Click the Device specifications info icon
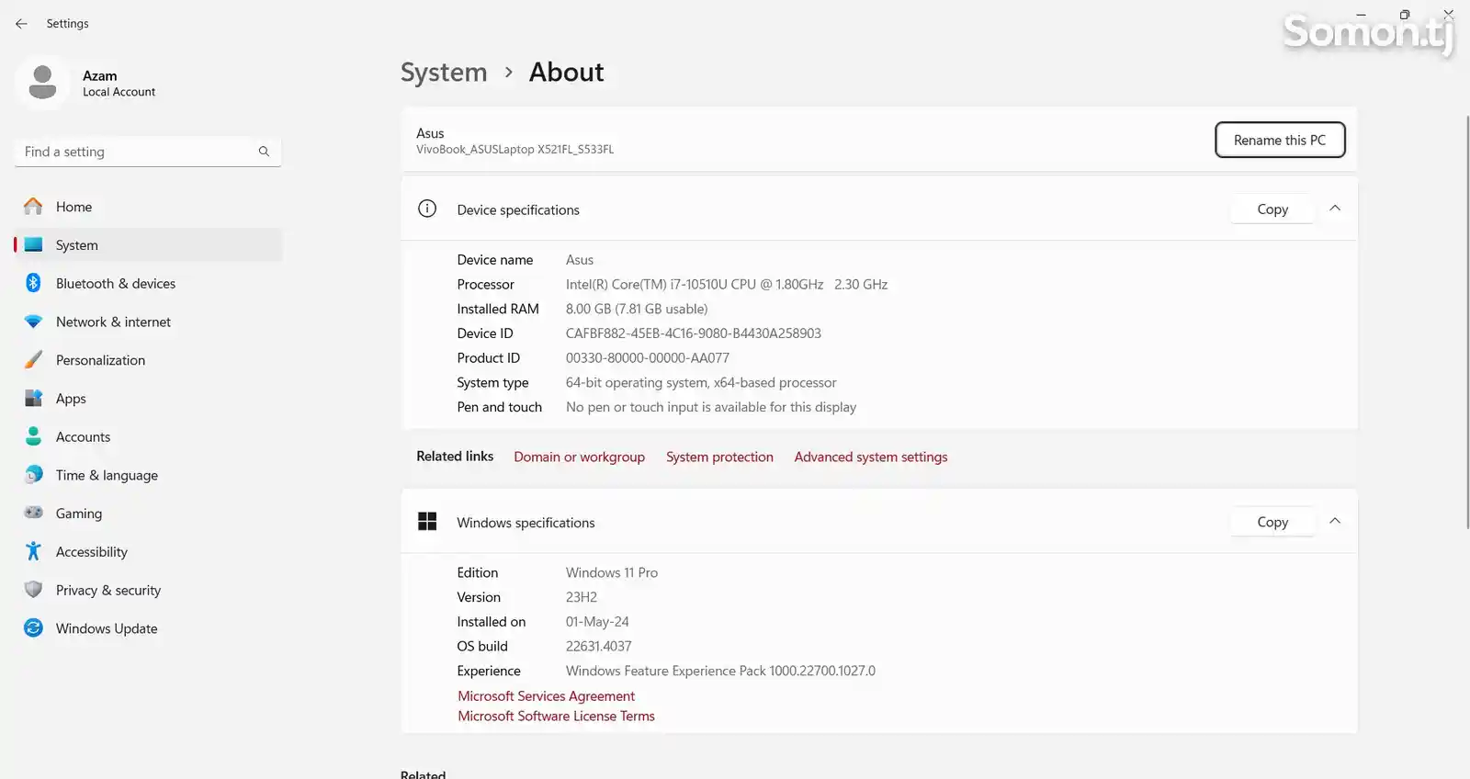Image resolution: width=1470 pixels, height=779 pixels. (x=427, y=209)
